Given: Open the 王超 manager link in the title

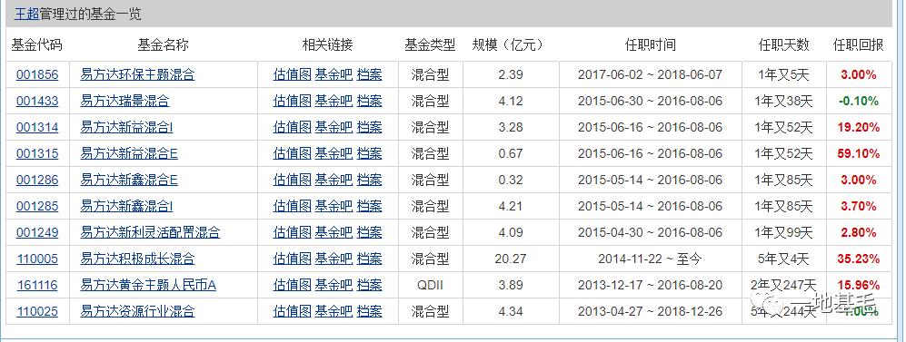Looking at the screenshot, I should pos(26,14).
